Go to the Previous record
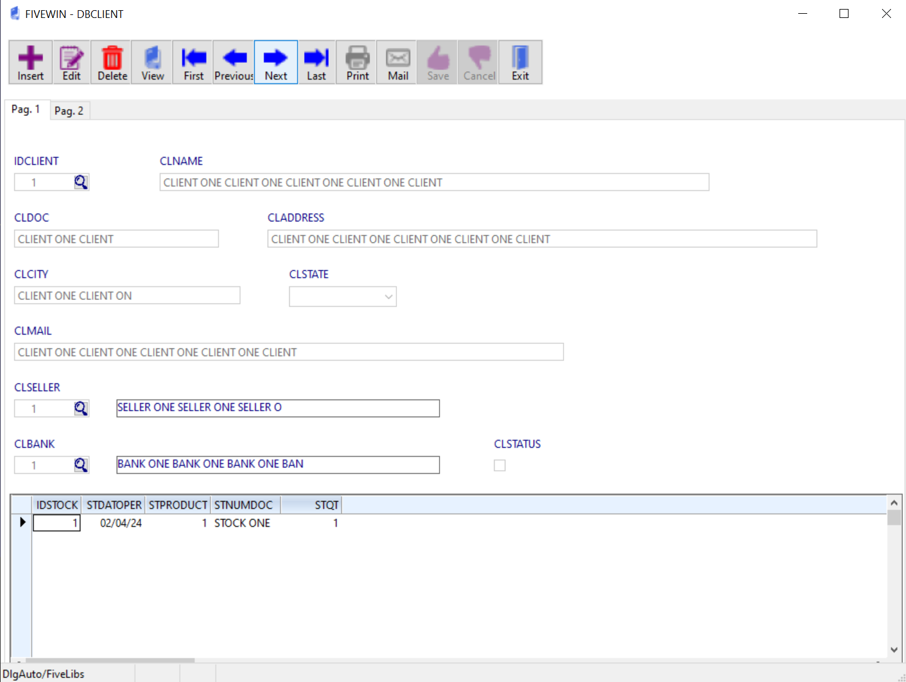Image resolution: width=906 pixels, height=682 pixels. click(x=234, y=62)
